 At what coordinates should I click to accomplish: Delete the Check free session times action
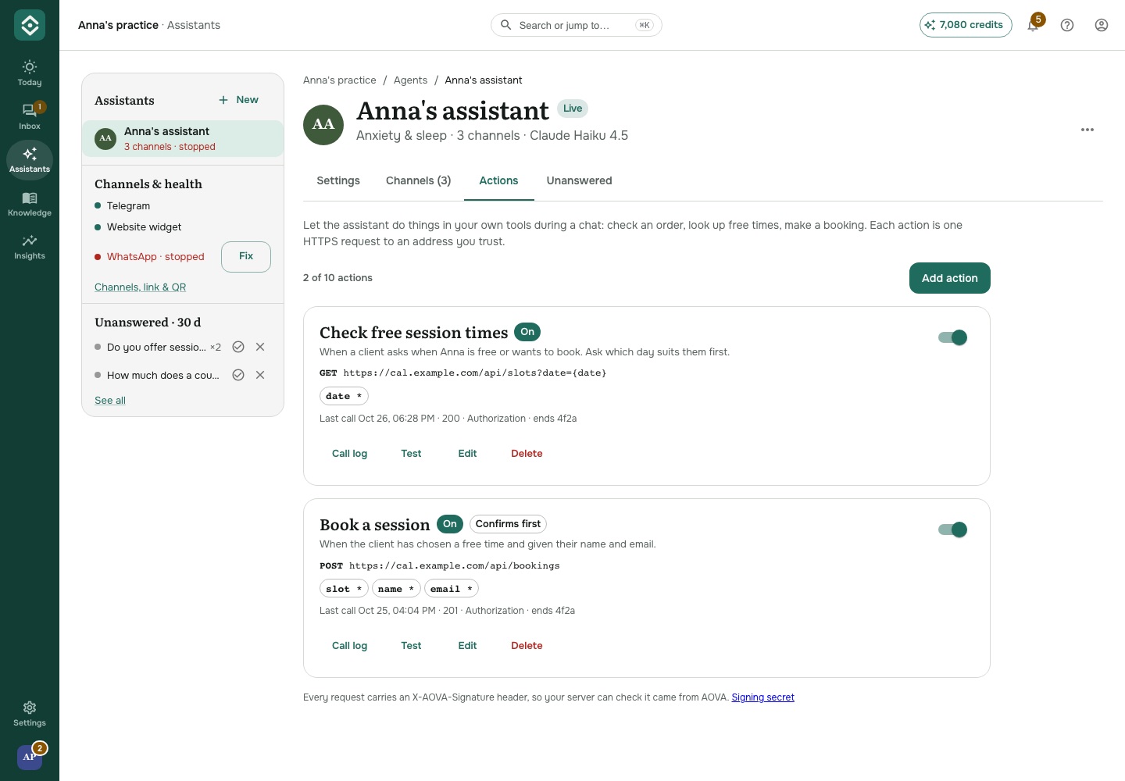click(527, 453)
